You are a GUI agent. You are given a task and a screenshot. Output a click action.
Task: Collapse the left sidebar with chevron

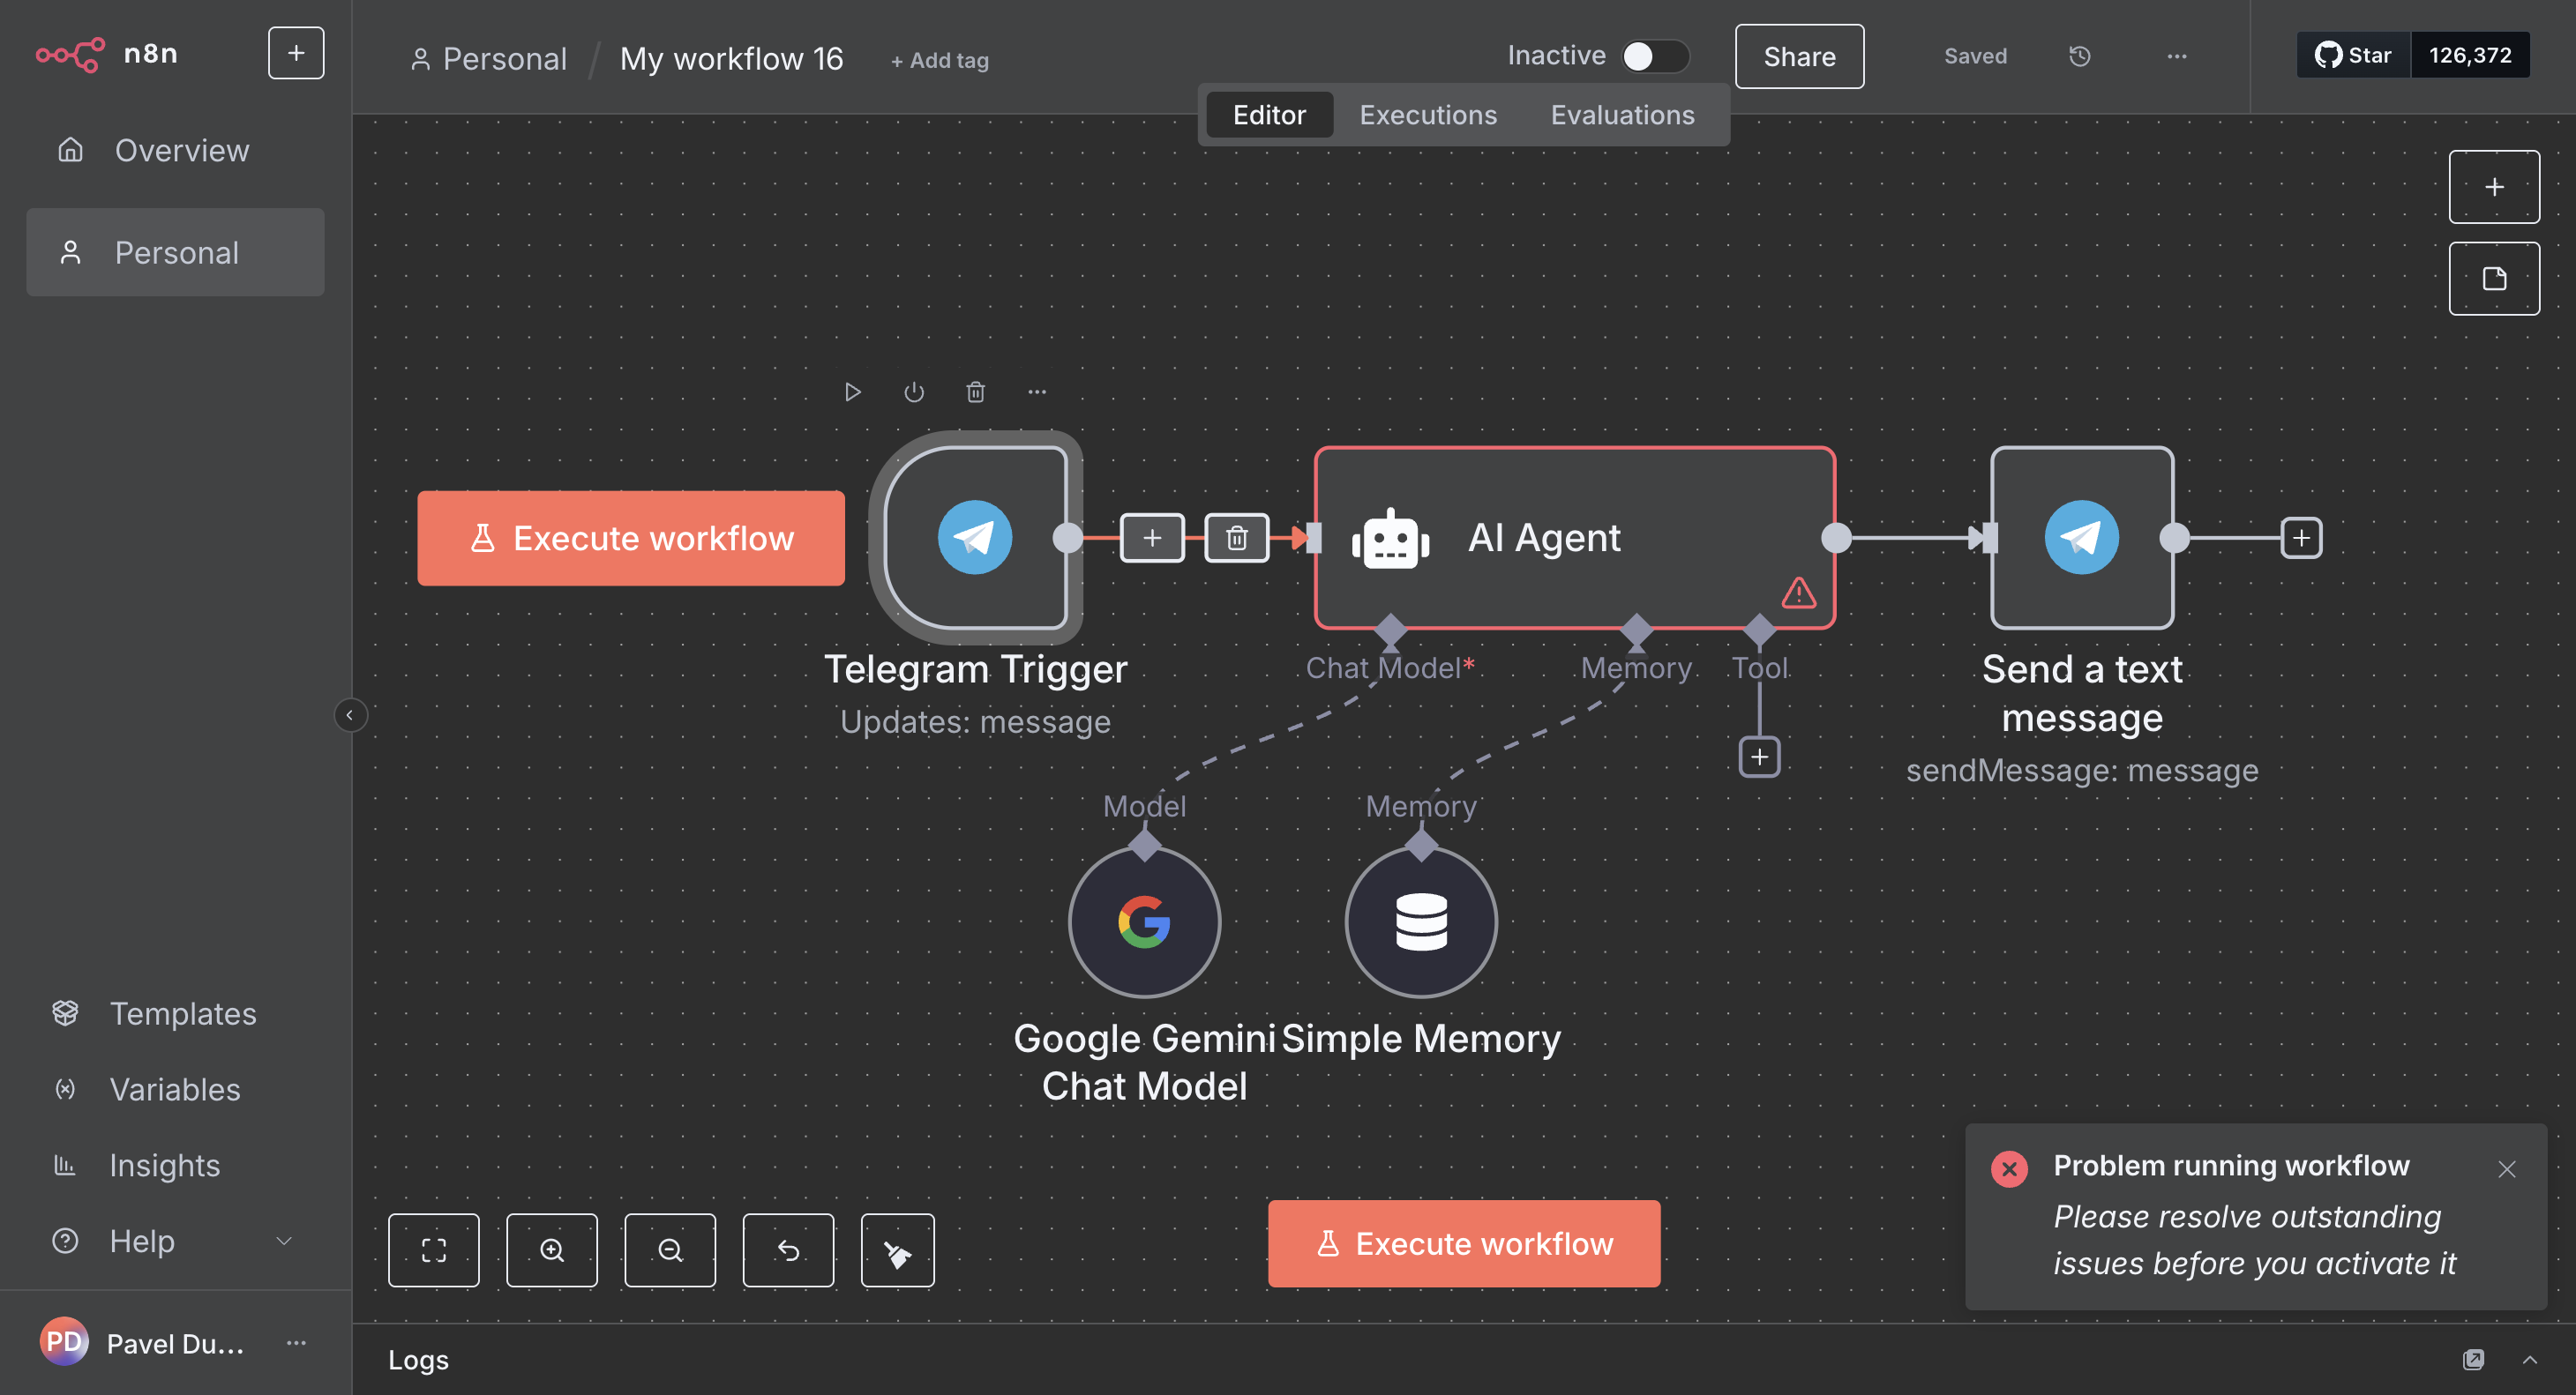[x=349, y=714]
